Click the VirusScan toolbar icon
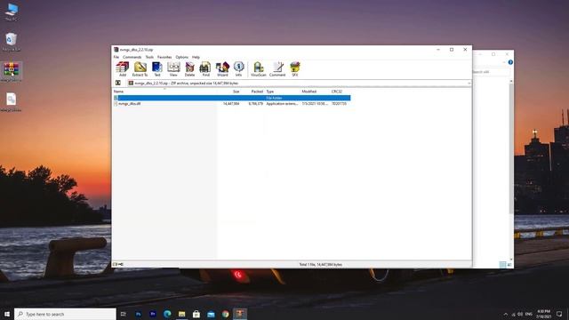The height and width of the screenshot is (320, 569). pos(259,69)
